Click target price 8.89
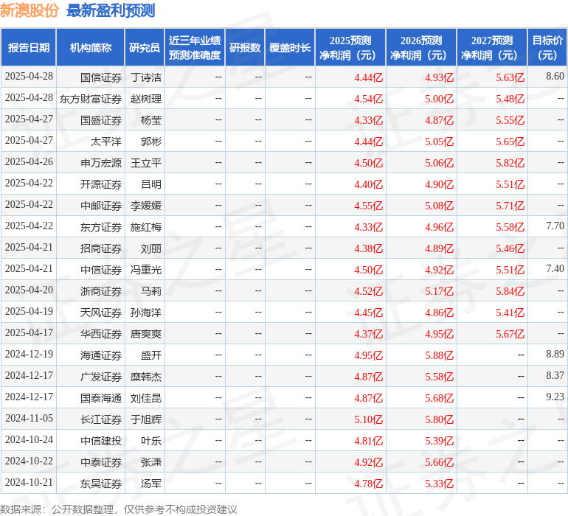 pyautogui.click(x=555, y=354)
